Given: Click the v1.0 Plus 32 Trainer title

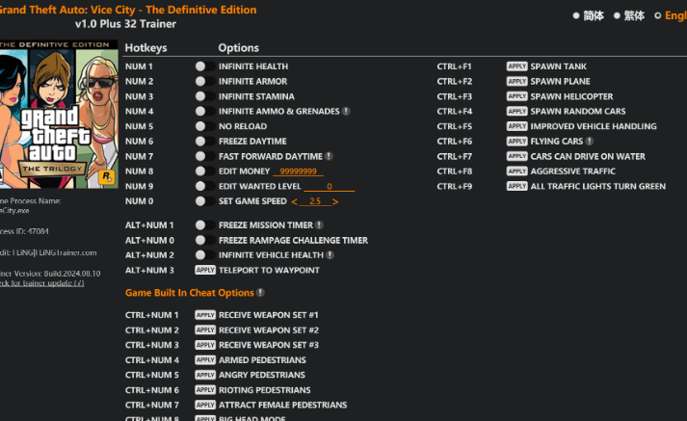Looking at the screenshot, I should (x=125, y=24).
